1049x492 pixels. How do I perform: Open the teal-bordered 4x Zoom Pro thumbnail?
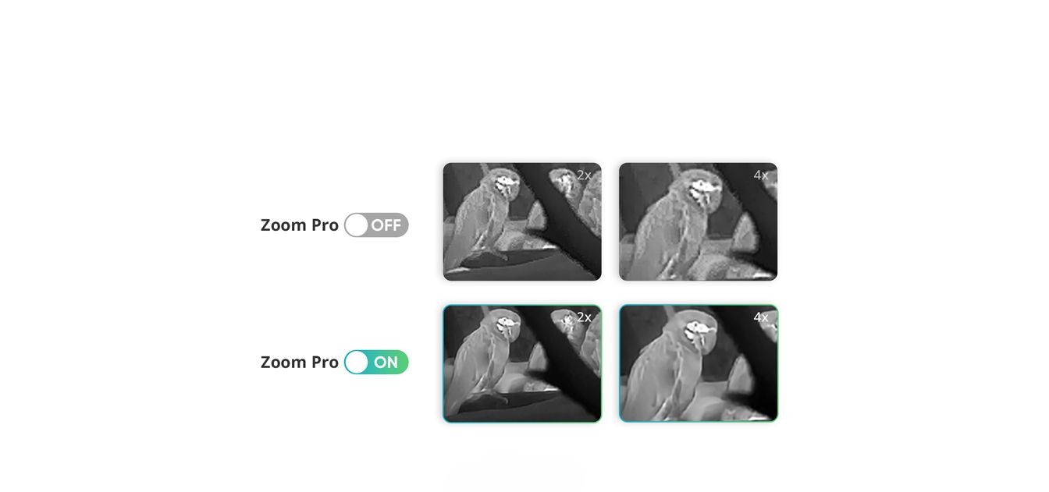click(698, 363)
